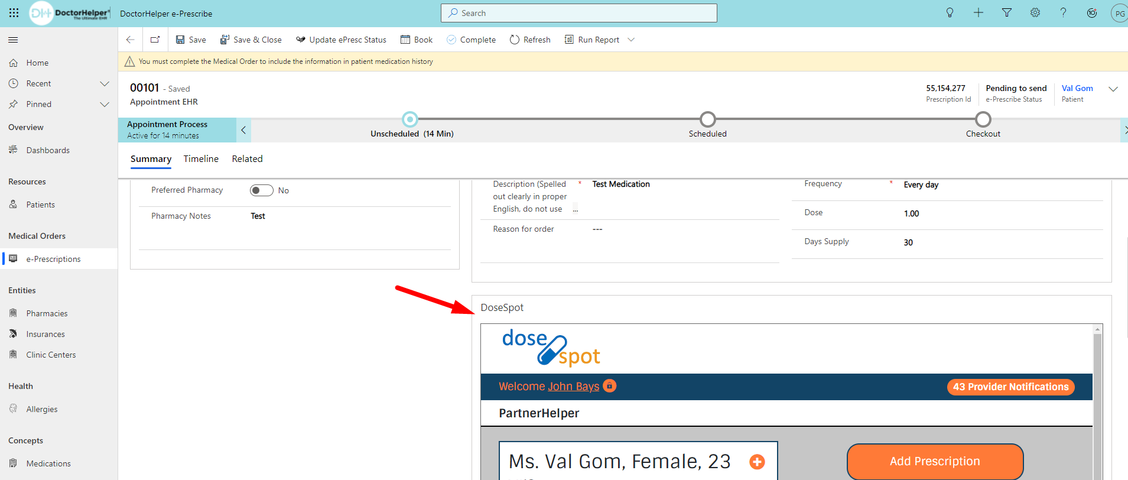Click Run Report

[x=592, y=40]
